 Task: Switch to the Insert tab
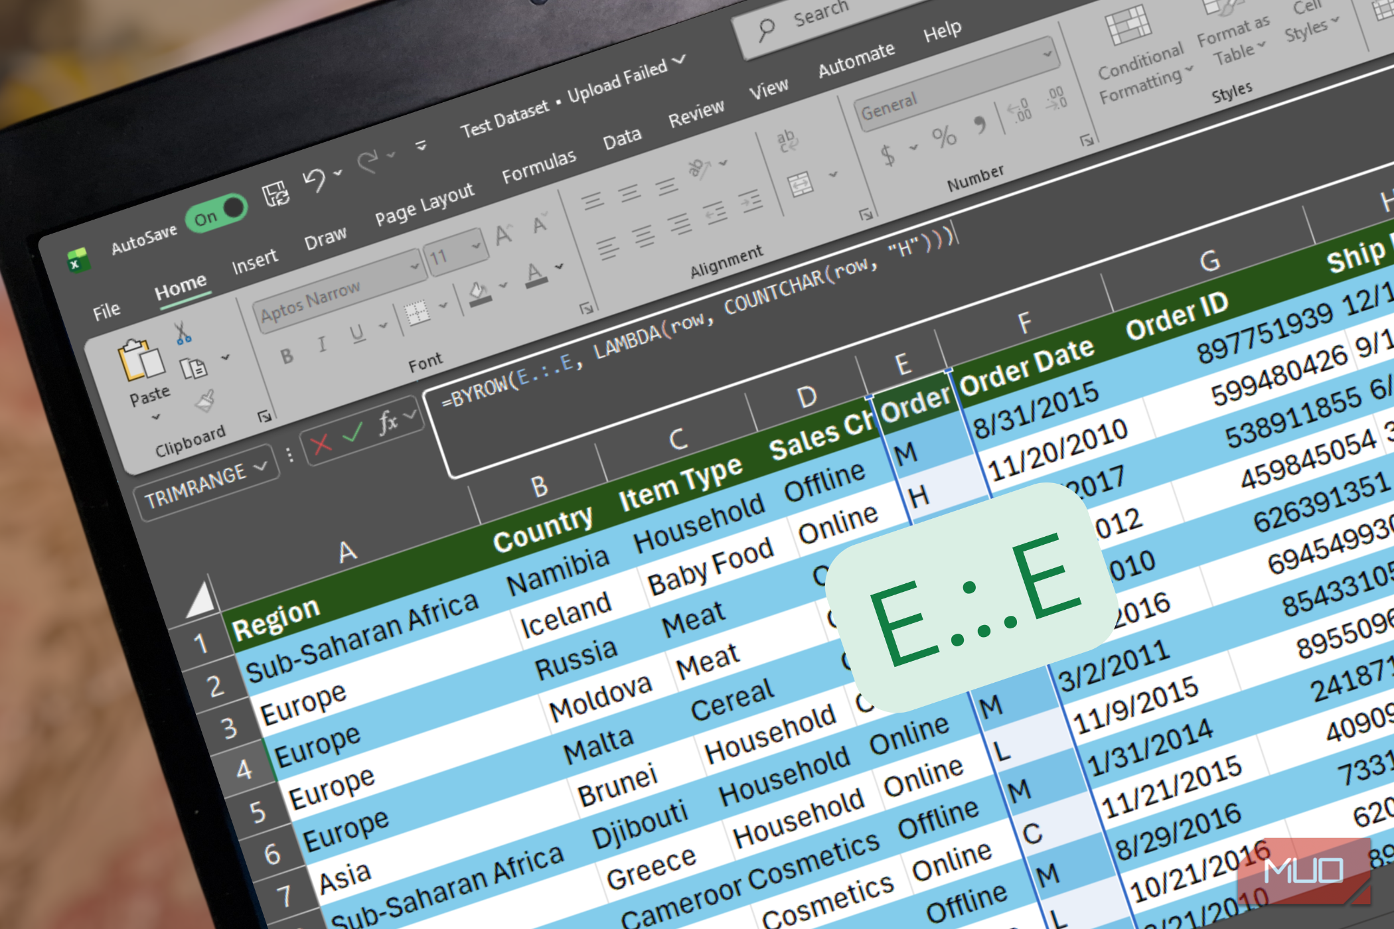tap(254, 261)
